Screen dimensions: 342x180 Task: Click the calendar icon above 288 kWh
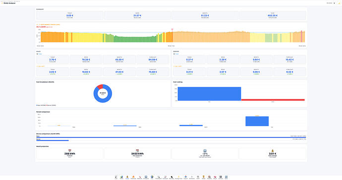[x=69, y=151]
